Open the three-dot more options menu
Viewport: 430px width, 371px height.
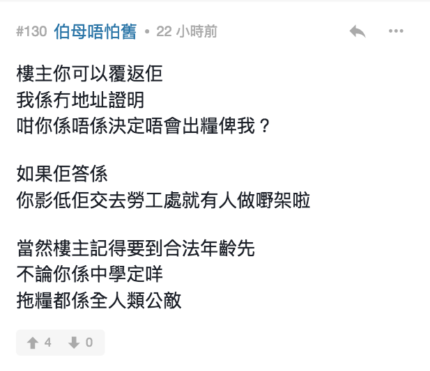pos(396,32)
